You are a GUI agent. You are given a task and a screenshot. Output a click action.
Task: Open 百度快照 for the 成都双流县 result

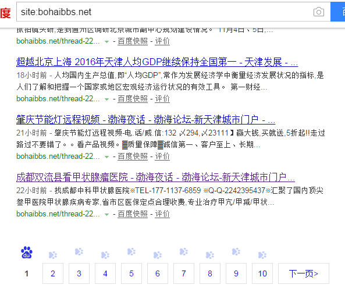(x=133, y=214)
